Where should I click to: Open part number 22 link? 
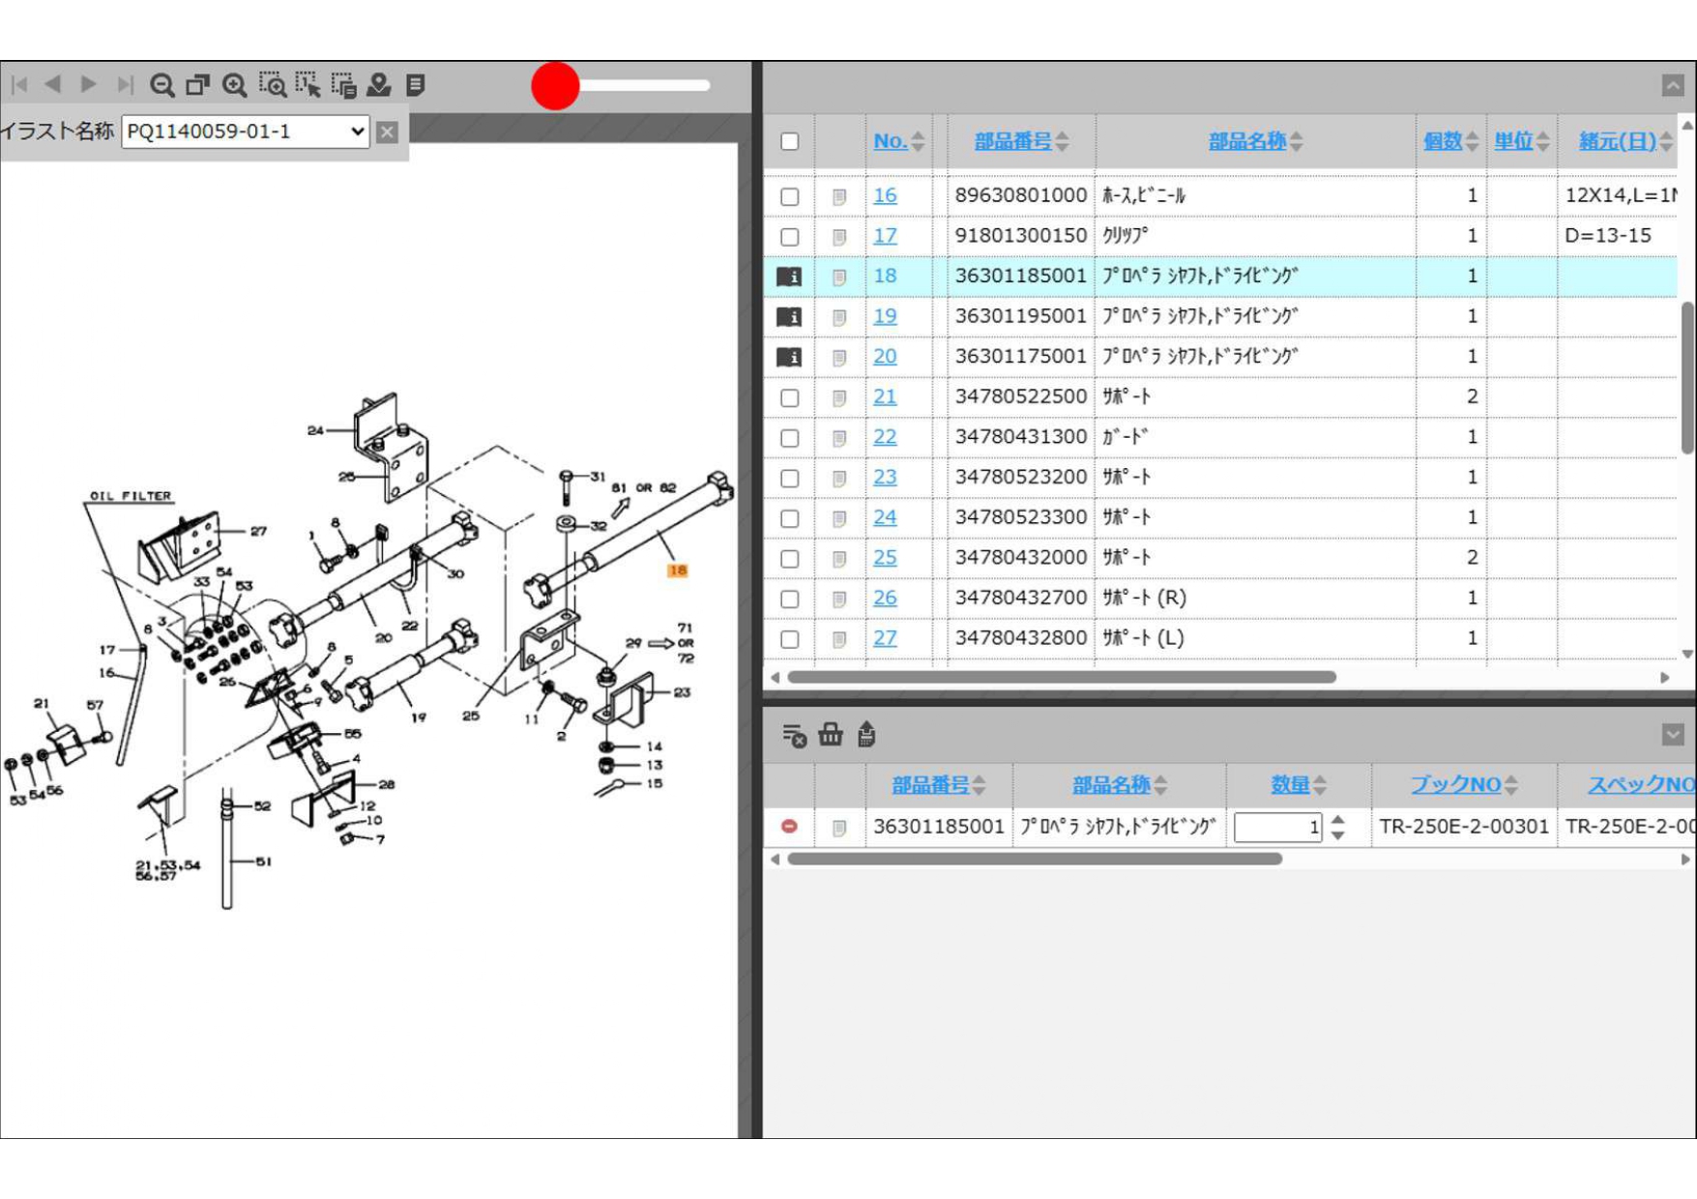click(x=884, y=437)
